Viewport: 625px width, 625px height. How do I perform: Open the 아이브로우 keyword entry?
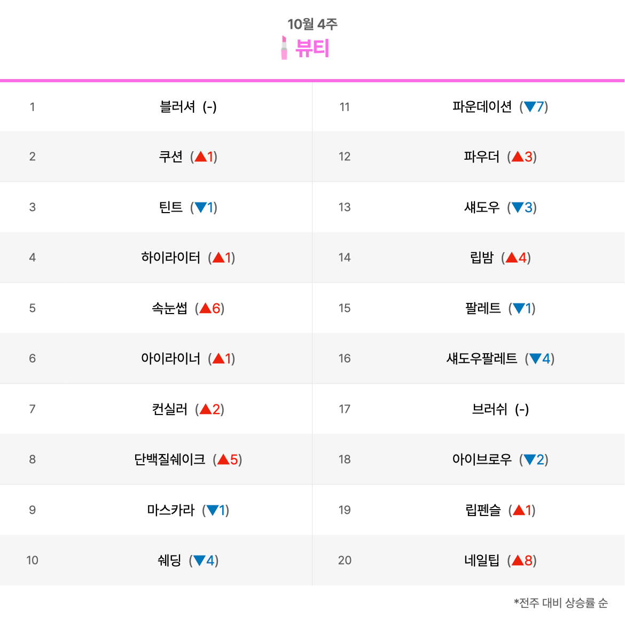pos(482,459)
